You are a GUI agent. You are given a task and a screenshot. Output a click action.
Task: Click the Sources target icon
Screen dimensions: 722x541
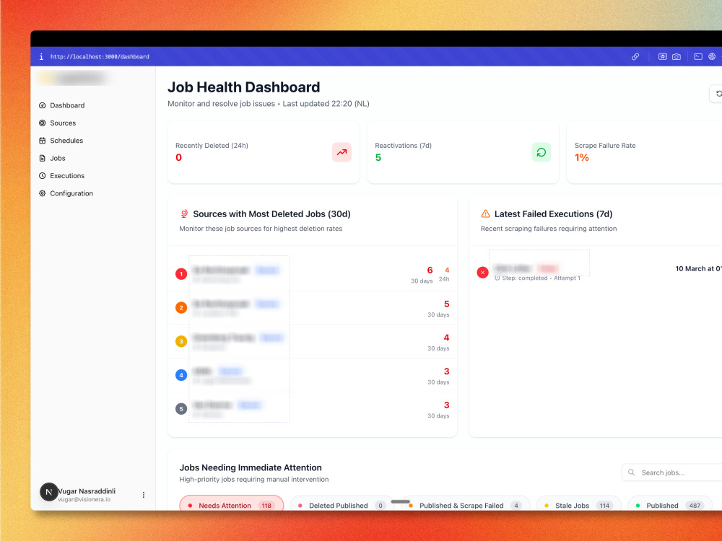(x=43, y=123)
